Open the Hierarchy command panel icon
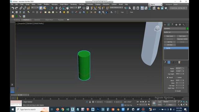 point(172,25)
